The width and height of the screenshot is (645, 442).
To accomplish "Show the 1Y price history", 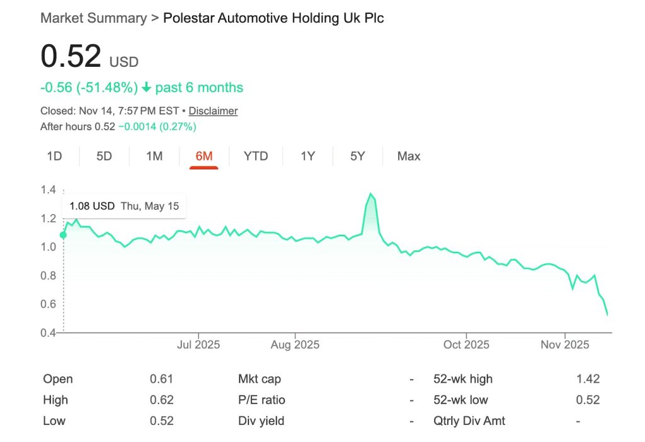I will (x=307, y=156).
